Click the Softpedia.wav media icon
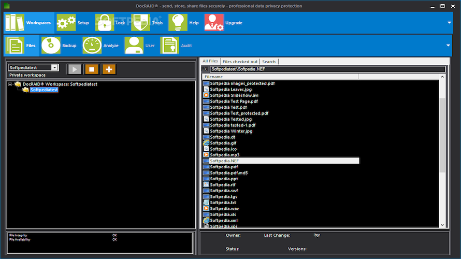This screenshot has height=259, width=461. [206, 208]
